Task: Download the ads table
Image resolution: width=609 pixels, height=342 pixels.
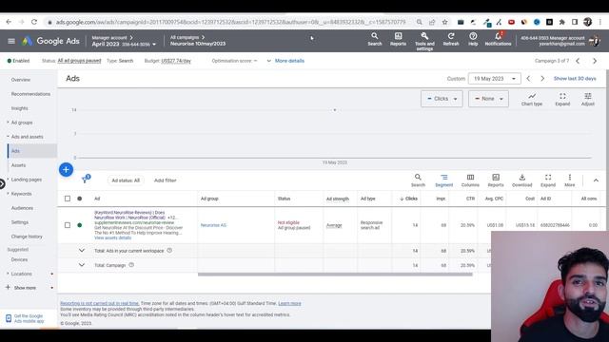Action: [x=522, y=180]
